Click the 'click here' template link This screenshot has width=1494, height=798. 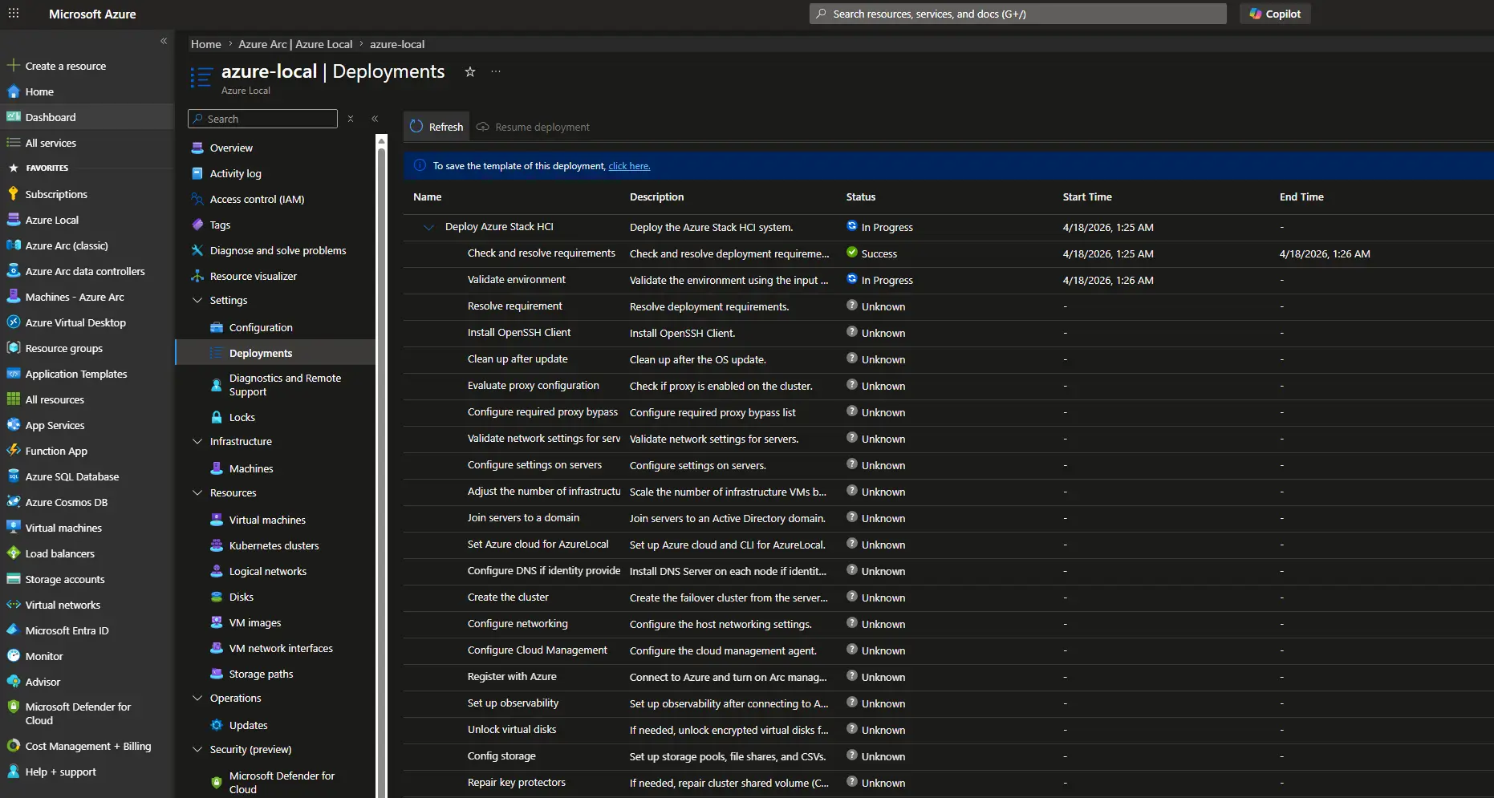(x=629, y=166)
